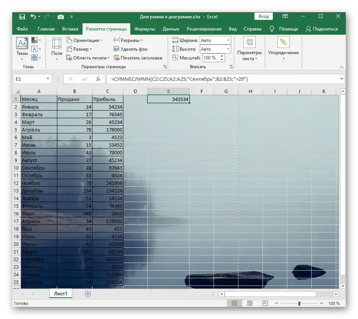Click the Поделиться share button

322,29
